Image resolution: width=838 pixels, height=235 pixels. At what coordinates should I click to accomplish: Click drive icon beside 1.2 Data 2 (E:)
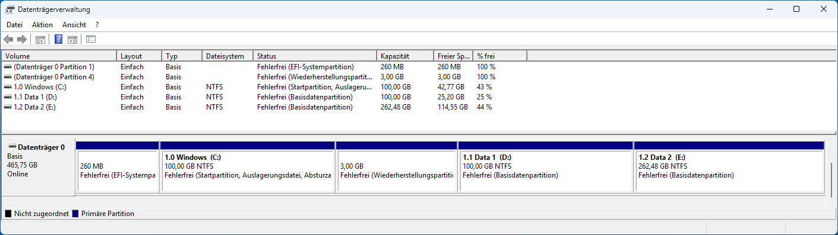click(x=8, y=107)
